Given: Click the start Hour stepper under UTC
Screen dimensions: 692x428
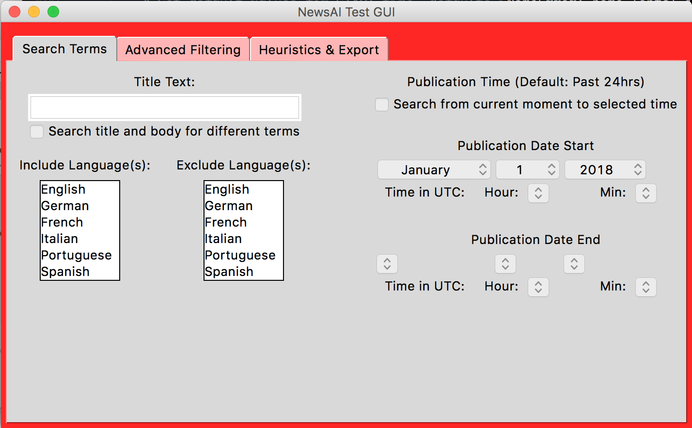Looking at the screenshot, I should coord(538,193).
